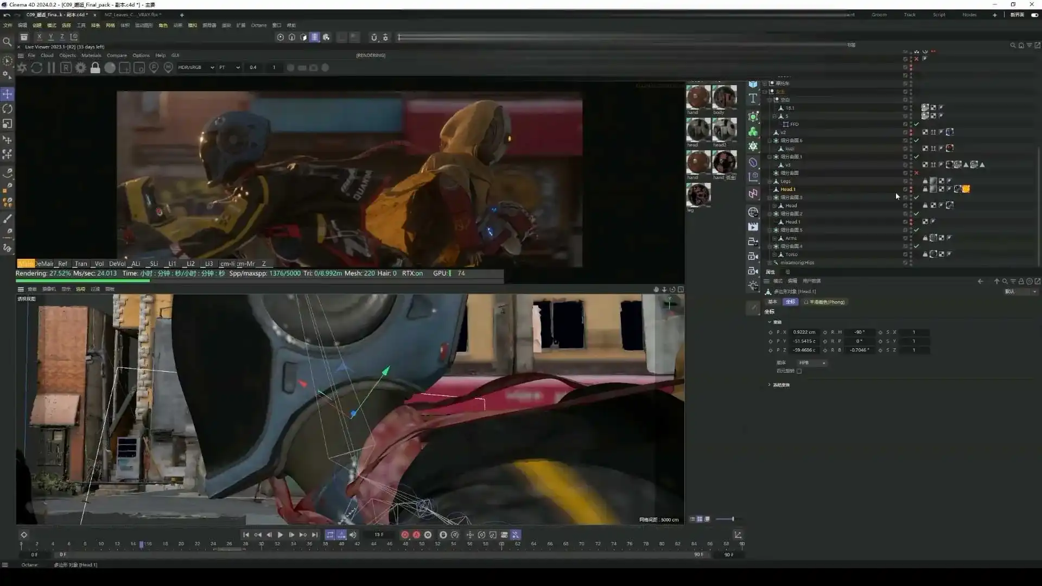Image resolution: width=1042 pixels, height=586 pixels.
Task: Click the record active objects button
Action: [x=405, y=535]
